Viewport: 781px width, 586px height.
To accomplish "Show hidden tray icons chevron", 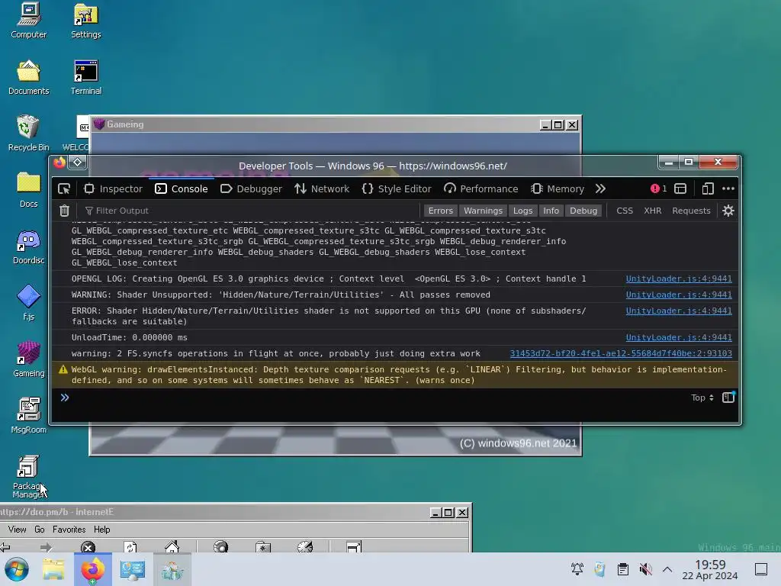I will pyautogui.click(x=667, y=569).
